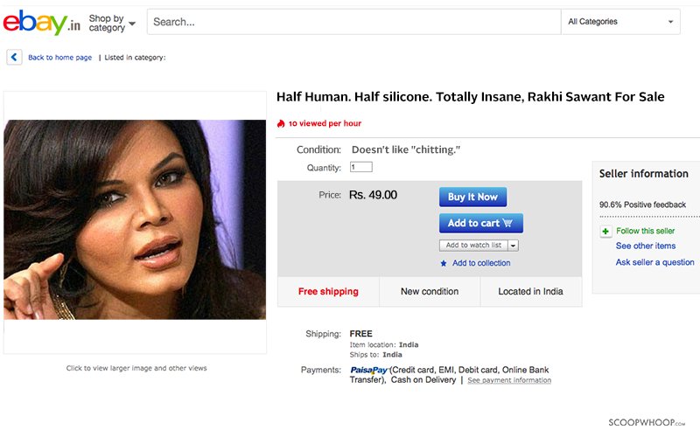
Task: Click the product photo thumbnail
Action: point(135,219)
